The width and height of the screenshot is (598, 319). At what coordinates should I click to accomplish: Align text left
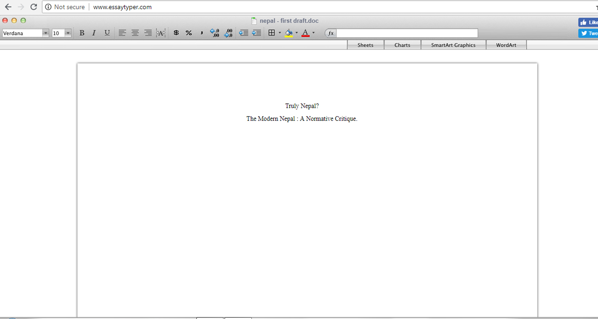point(122,33)
